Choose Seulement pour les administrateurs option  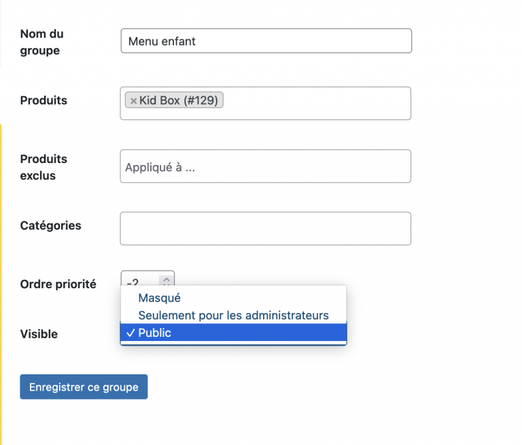233,315
